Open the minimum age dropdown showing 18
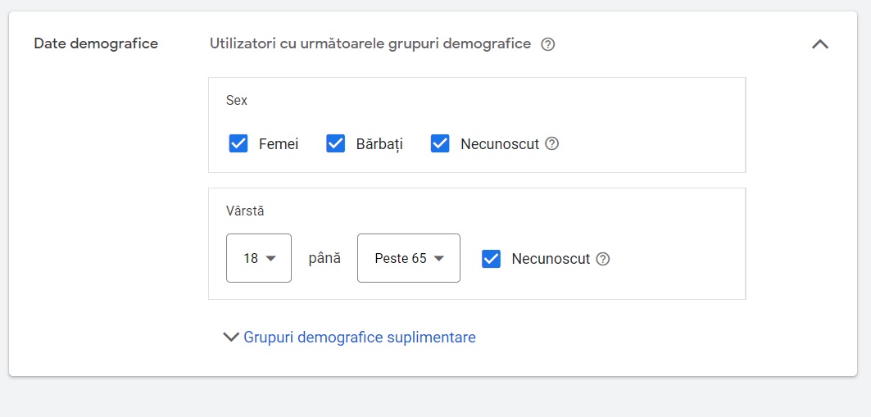Viewport: 871px width, 417px height. (259, 258)
